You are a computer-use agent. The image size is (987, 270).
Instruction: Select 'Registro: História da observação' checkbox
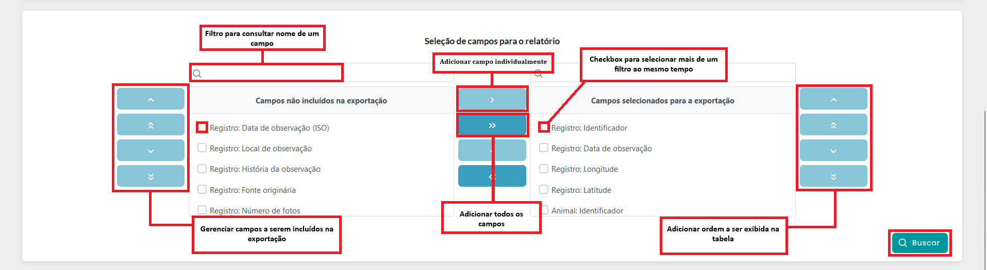tap(202, 169)
